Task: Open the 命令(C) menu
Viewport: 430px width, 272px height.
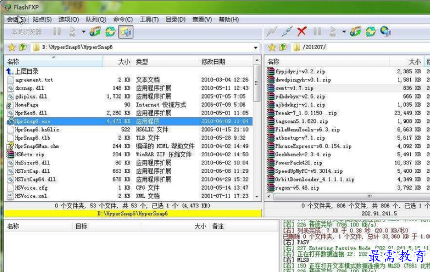Action: (x=123, y=20)
